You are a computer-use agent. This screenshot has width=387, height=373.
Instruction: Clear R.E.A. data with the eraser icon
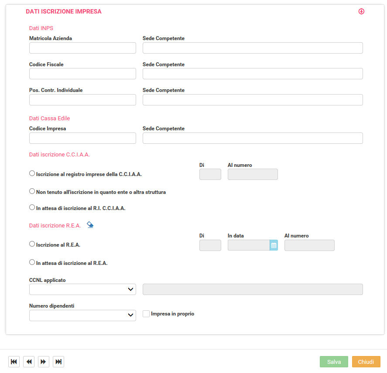tap(90, 225)
